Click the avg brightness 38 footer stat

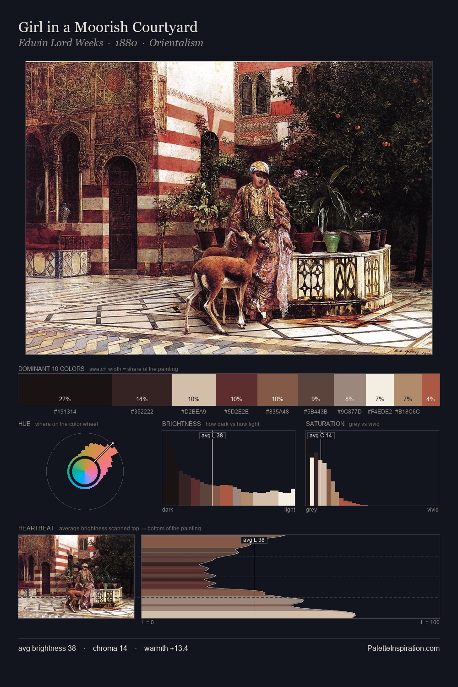[x=47, y=648]
